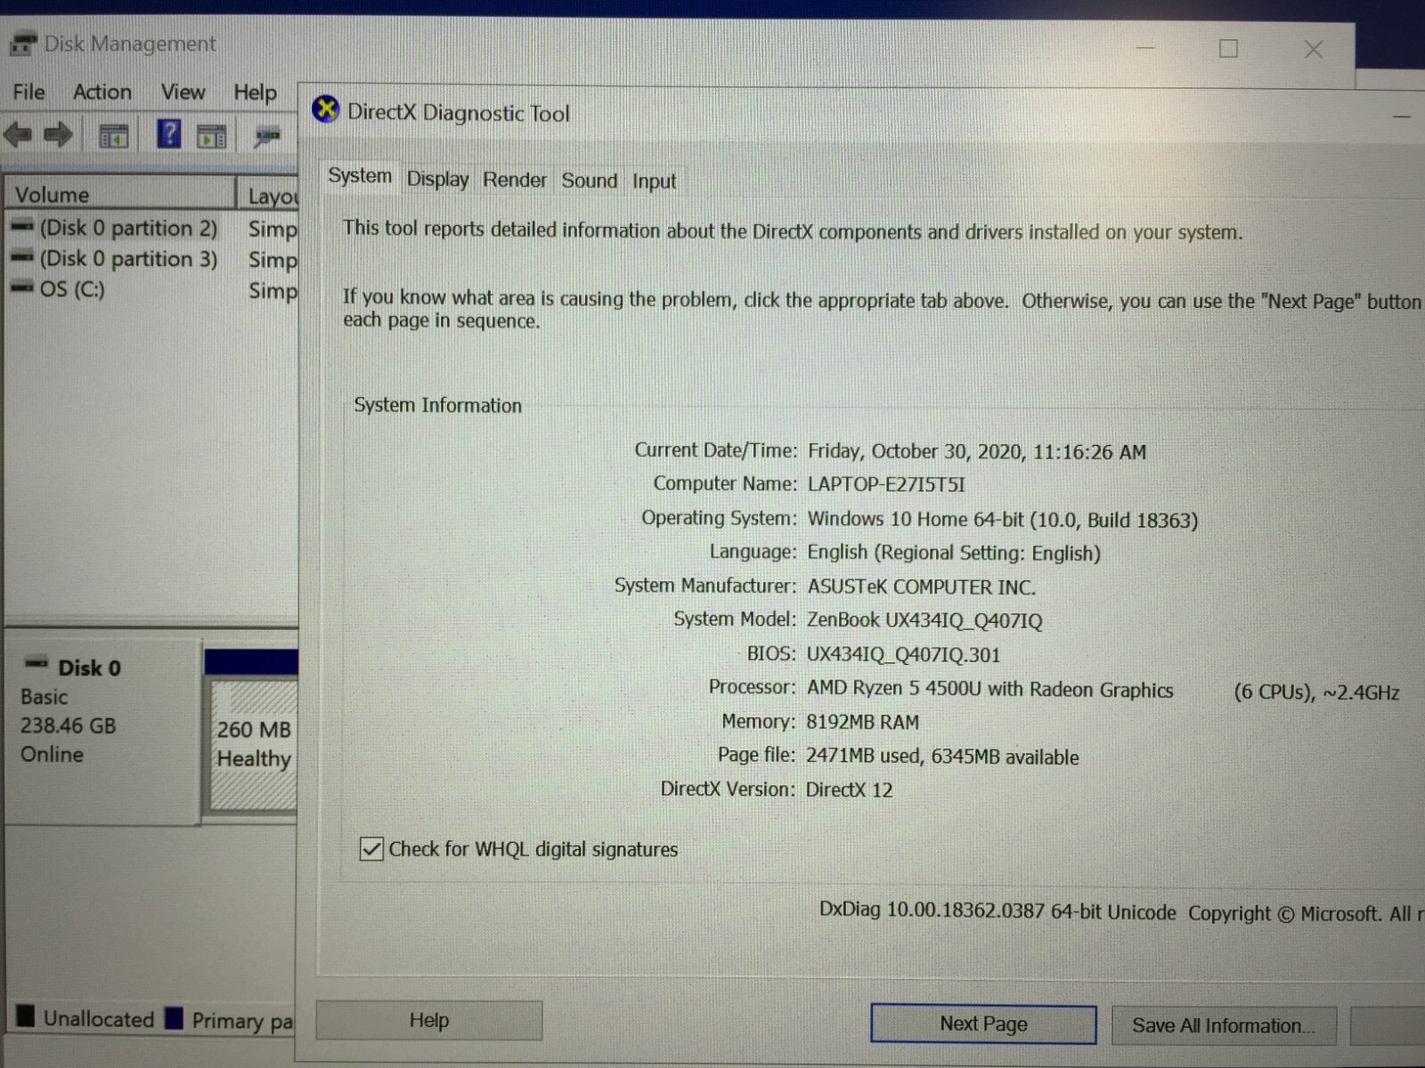This screenshot has height=1068, width=1425.
Task: Switch to the Render tab
Action: pyautogui.click(x=515, y=180)
